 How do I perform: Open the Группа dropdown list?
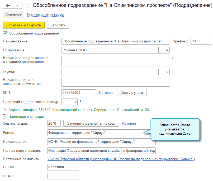pos(161,72)
